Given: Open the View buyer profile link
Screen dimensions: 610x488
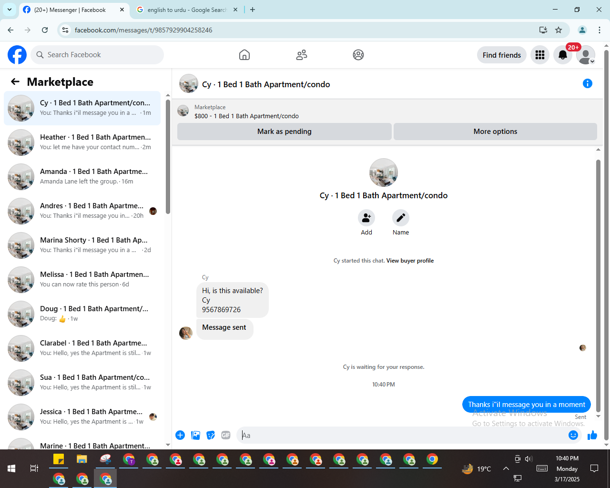Looking at the screenshot, I should coord(410,261).
